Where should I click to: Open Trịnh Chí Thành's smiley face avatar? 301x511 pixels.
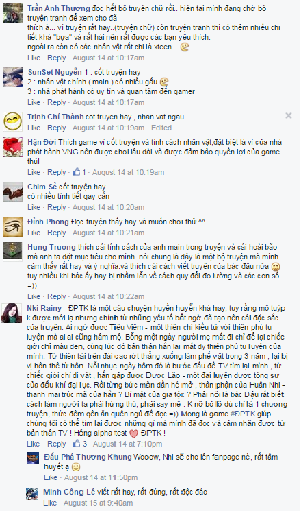coord(12,121)
